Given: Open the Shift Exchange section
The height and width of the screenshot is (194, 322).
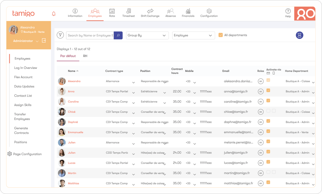Looking at the screenshot, I should tap(150, 13).
